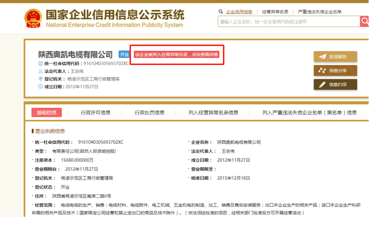Select the 企业信用信息 search category link
The height and width of the screenshot is (232, 371).
coord(239,11)
